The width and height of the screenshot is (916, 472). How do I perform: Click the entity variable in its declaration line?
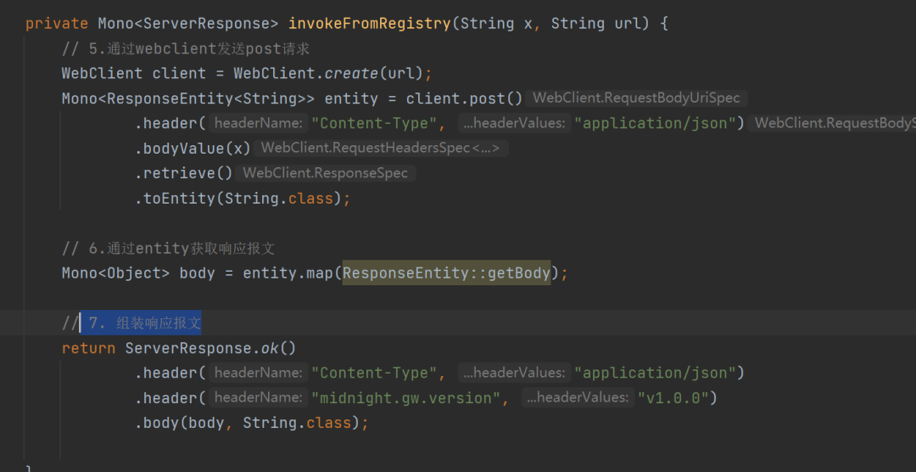click(352, 98)
